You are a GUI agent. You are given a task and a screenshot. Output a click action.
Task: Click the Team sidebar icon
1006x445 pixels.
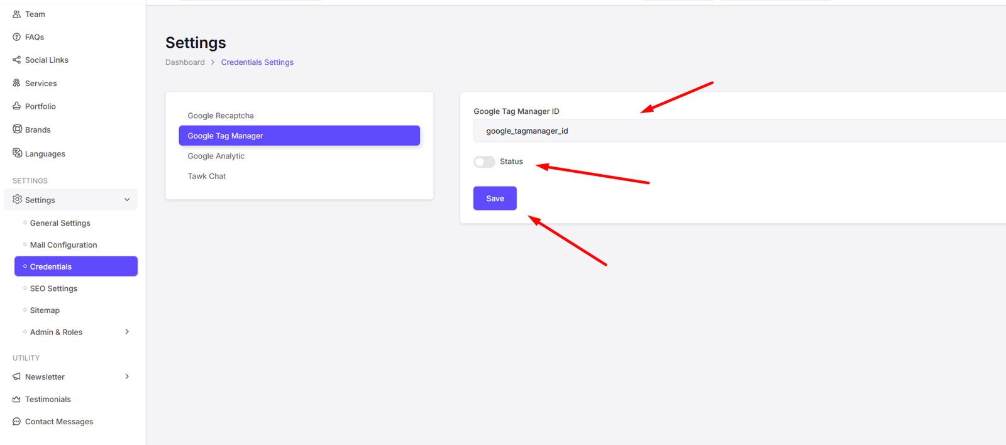pos(17,14)
